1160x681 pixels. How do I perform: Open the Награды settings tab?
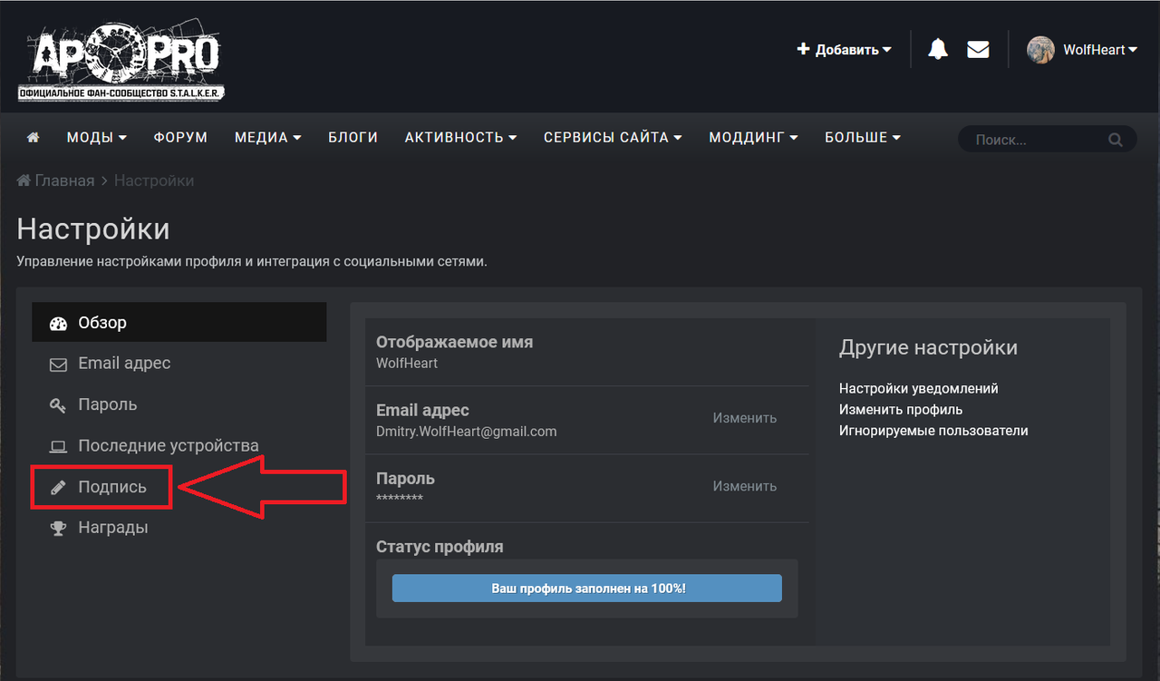[x=179, y=528]
